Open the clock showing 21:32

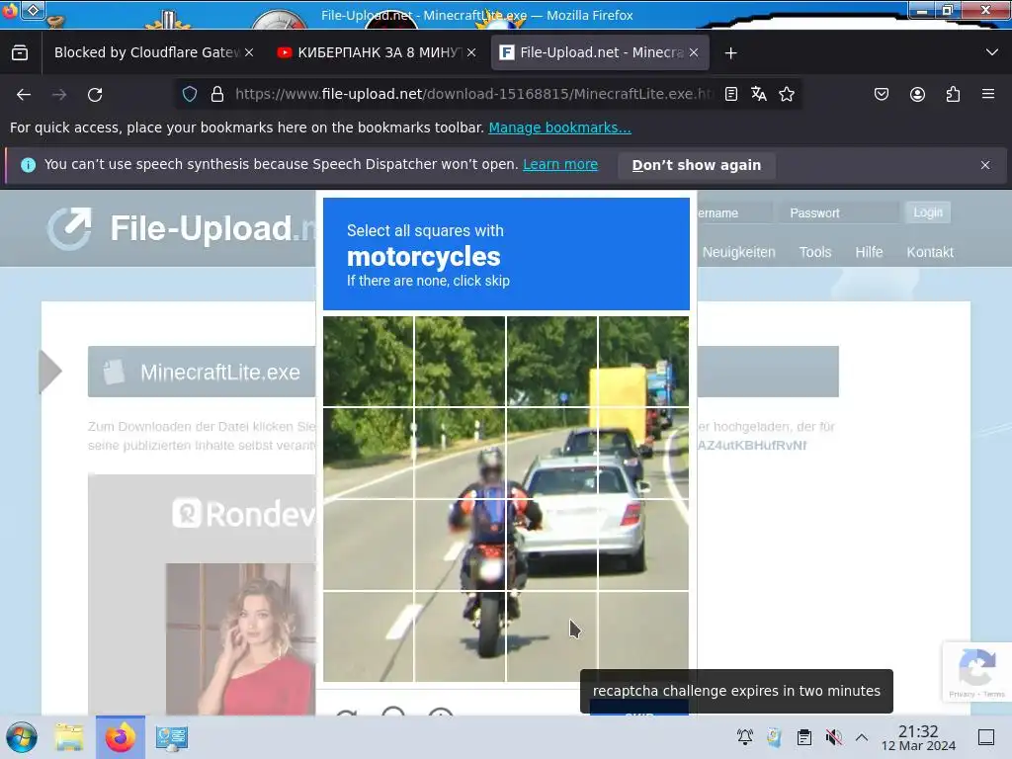(918, 737)
